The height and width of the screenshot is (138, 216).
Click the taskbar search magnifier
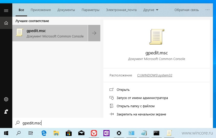[x=18, y=133]
